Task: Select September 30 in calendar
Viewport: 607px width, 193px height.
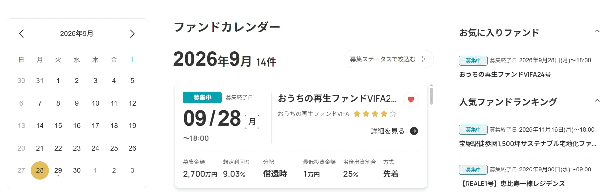Action: pyautogui.click(x=77, y=170)
